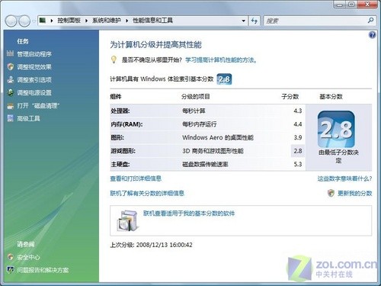Screen dimensions: 381x286
Task: Click 更新我的分数 to re-run assessment
Action: 354,194
